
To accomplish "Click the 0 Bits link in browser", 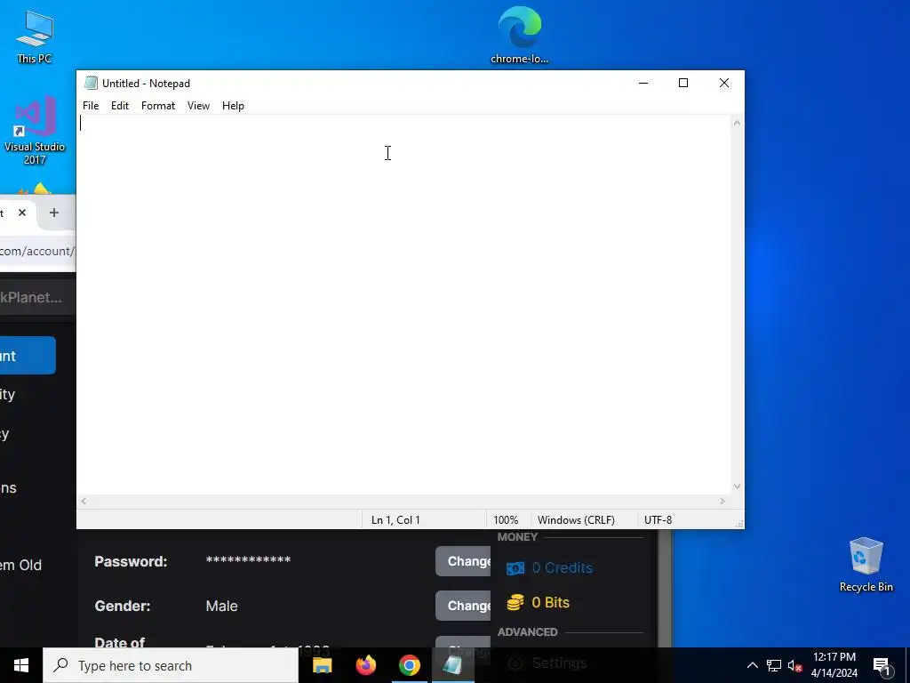I will coord(550,602).
